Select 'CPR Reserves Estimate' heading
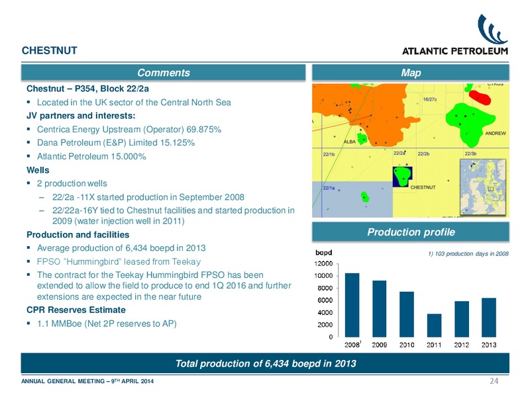 coord(76,310)
